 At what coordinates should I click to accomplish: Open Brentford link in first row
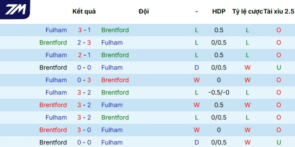click(115, 30)
